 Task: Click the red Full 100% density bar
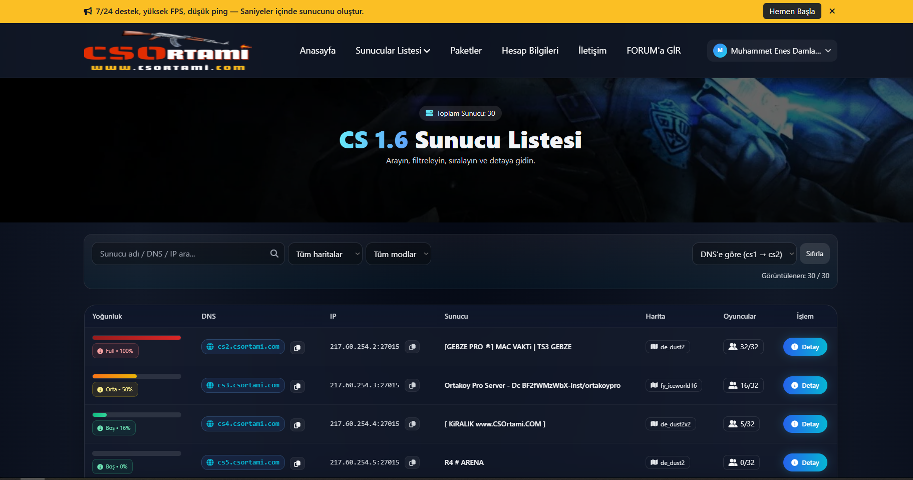(x=137, y=338)
